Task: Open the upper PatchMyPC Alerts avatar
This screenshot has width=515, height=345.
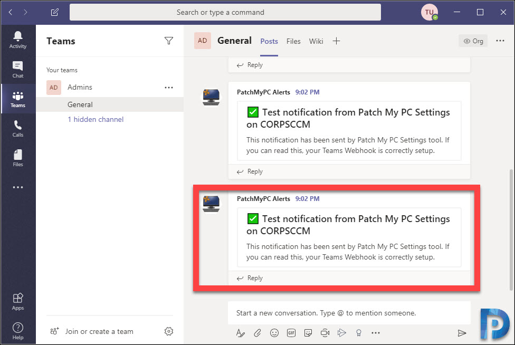Action: coord(211,97)
